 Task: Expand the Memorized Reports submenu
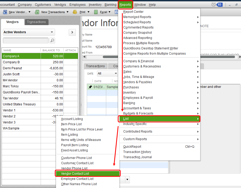[198, 17]
